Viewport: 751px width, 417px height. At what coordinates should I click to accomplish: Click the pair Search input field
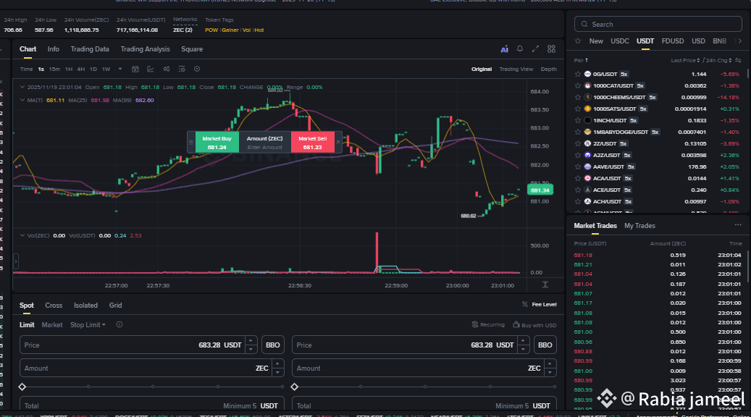658,24
